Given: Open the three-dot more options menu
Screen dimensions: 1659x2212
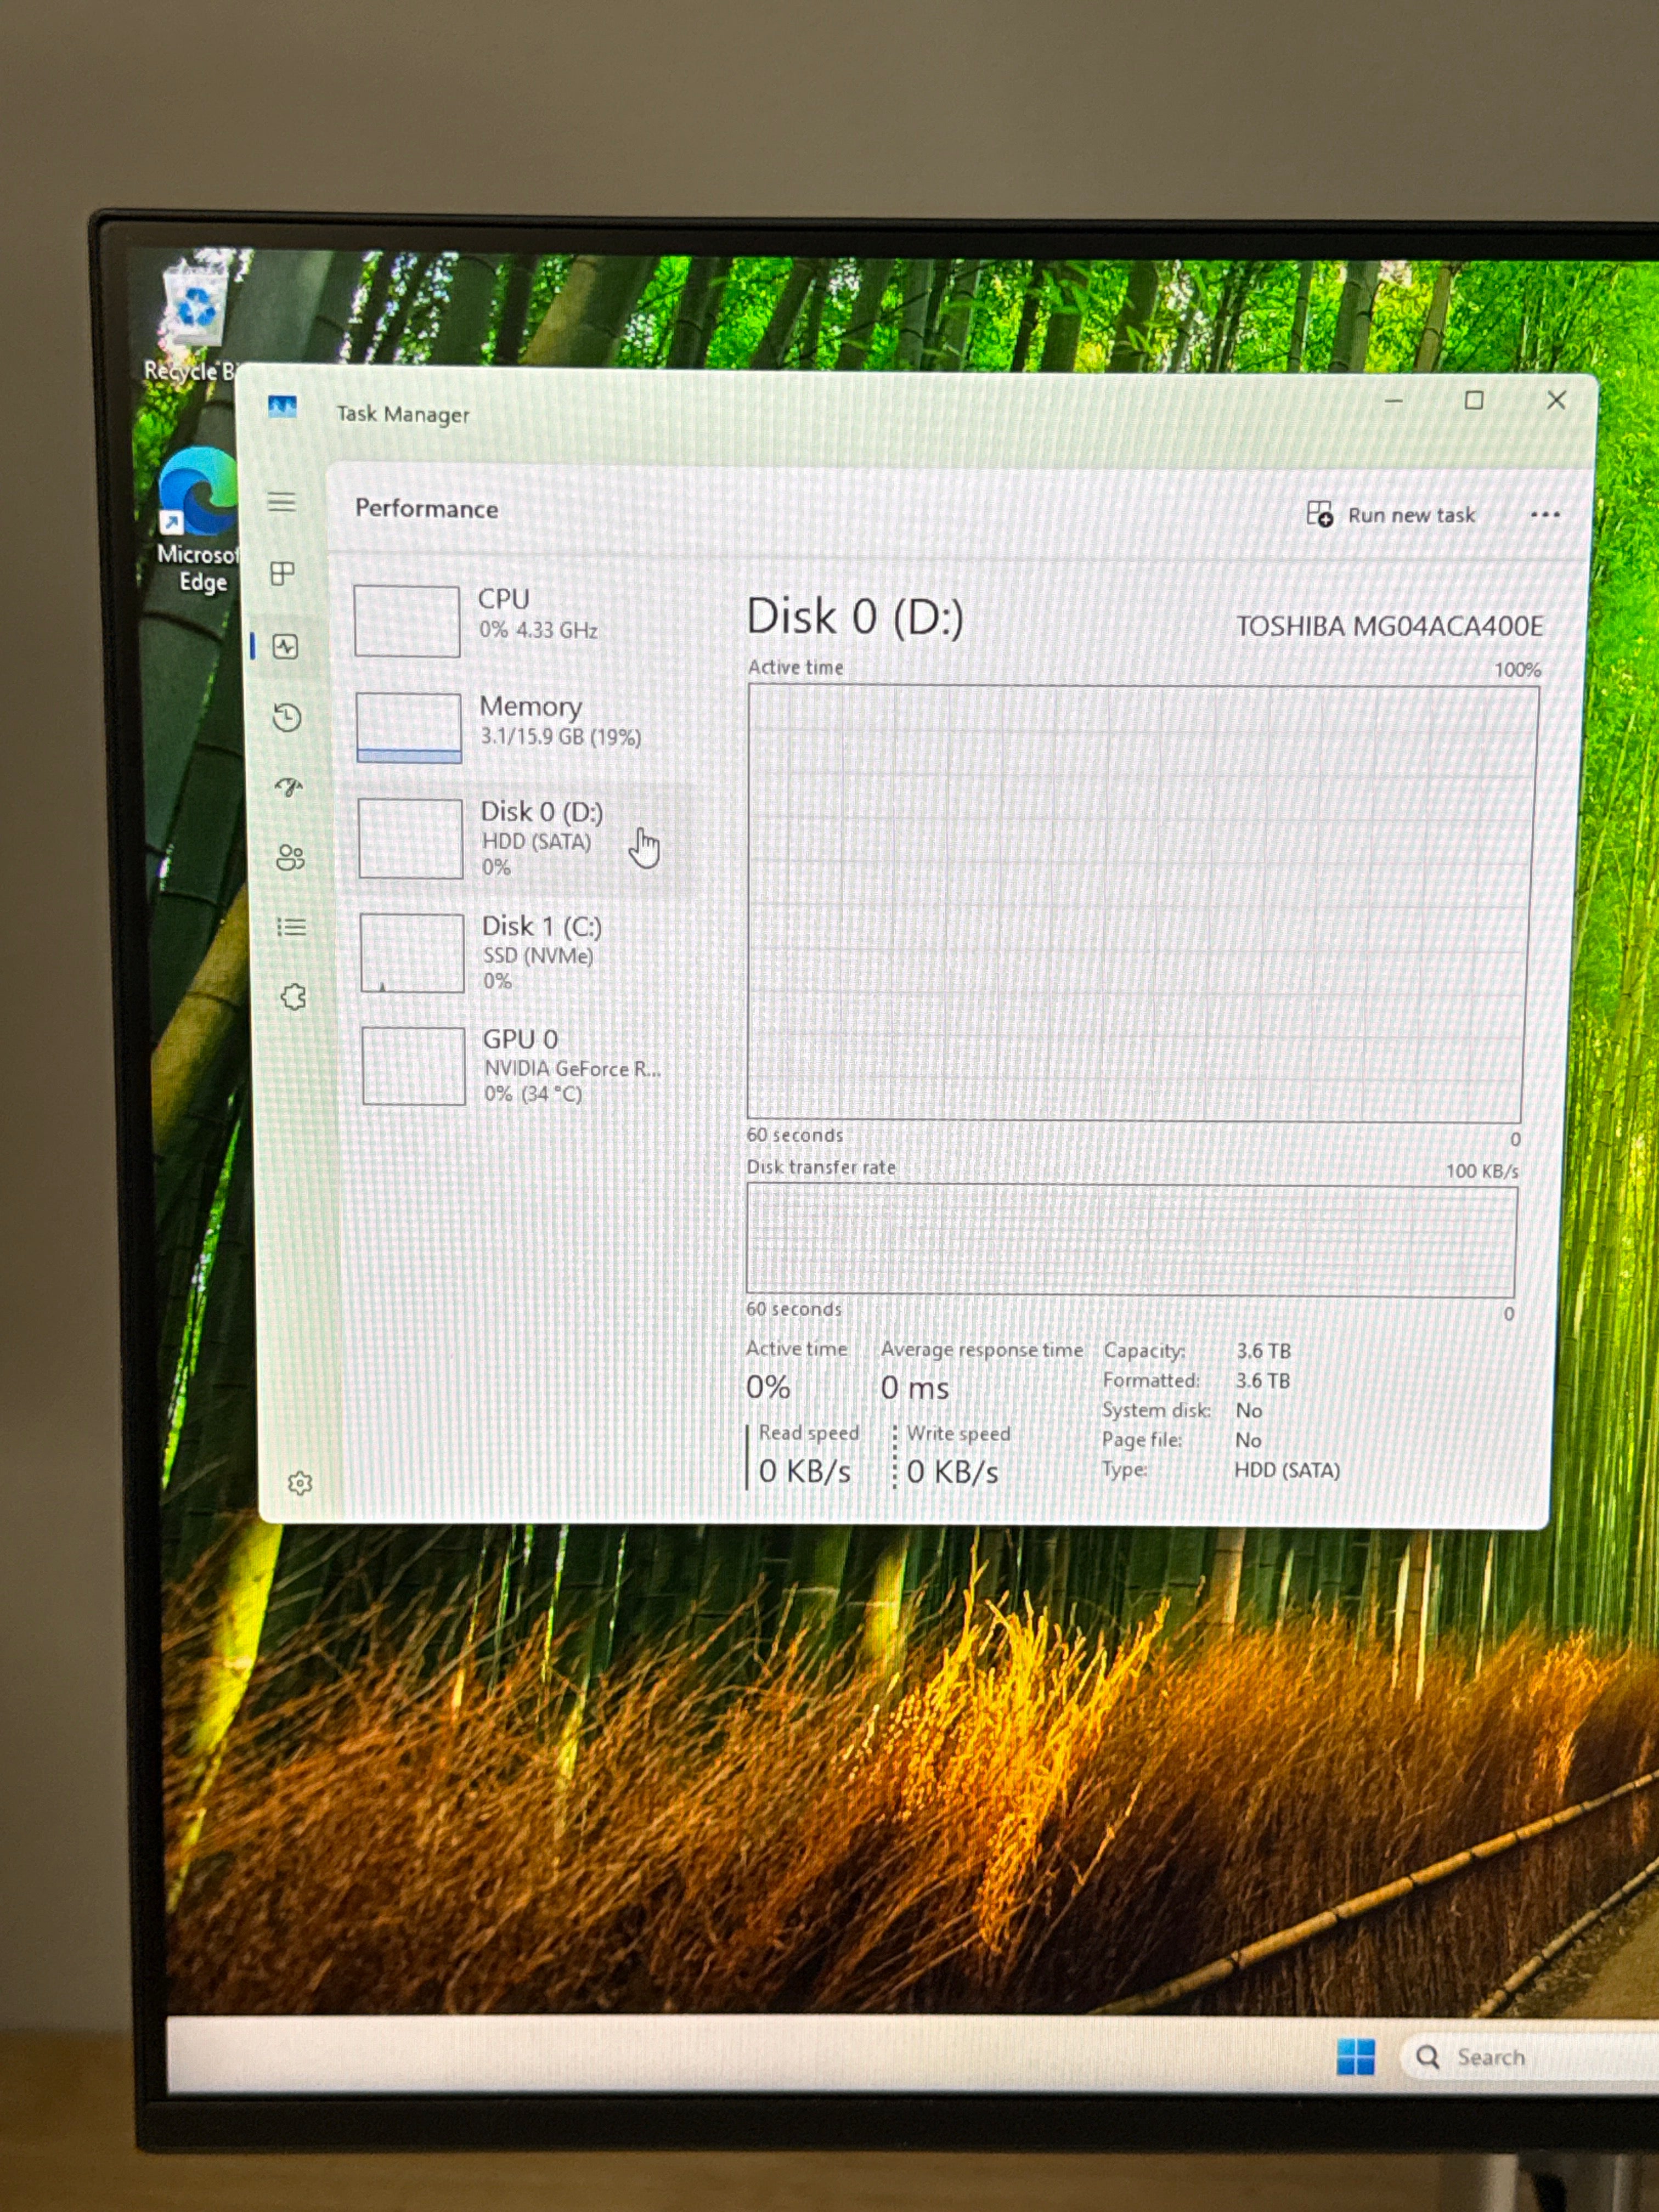Looking at the screenshot, I should [1545, 515].
